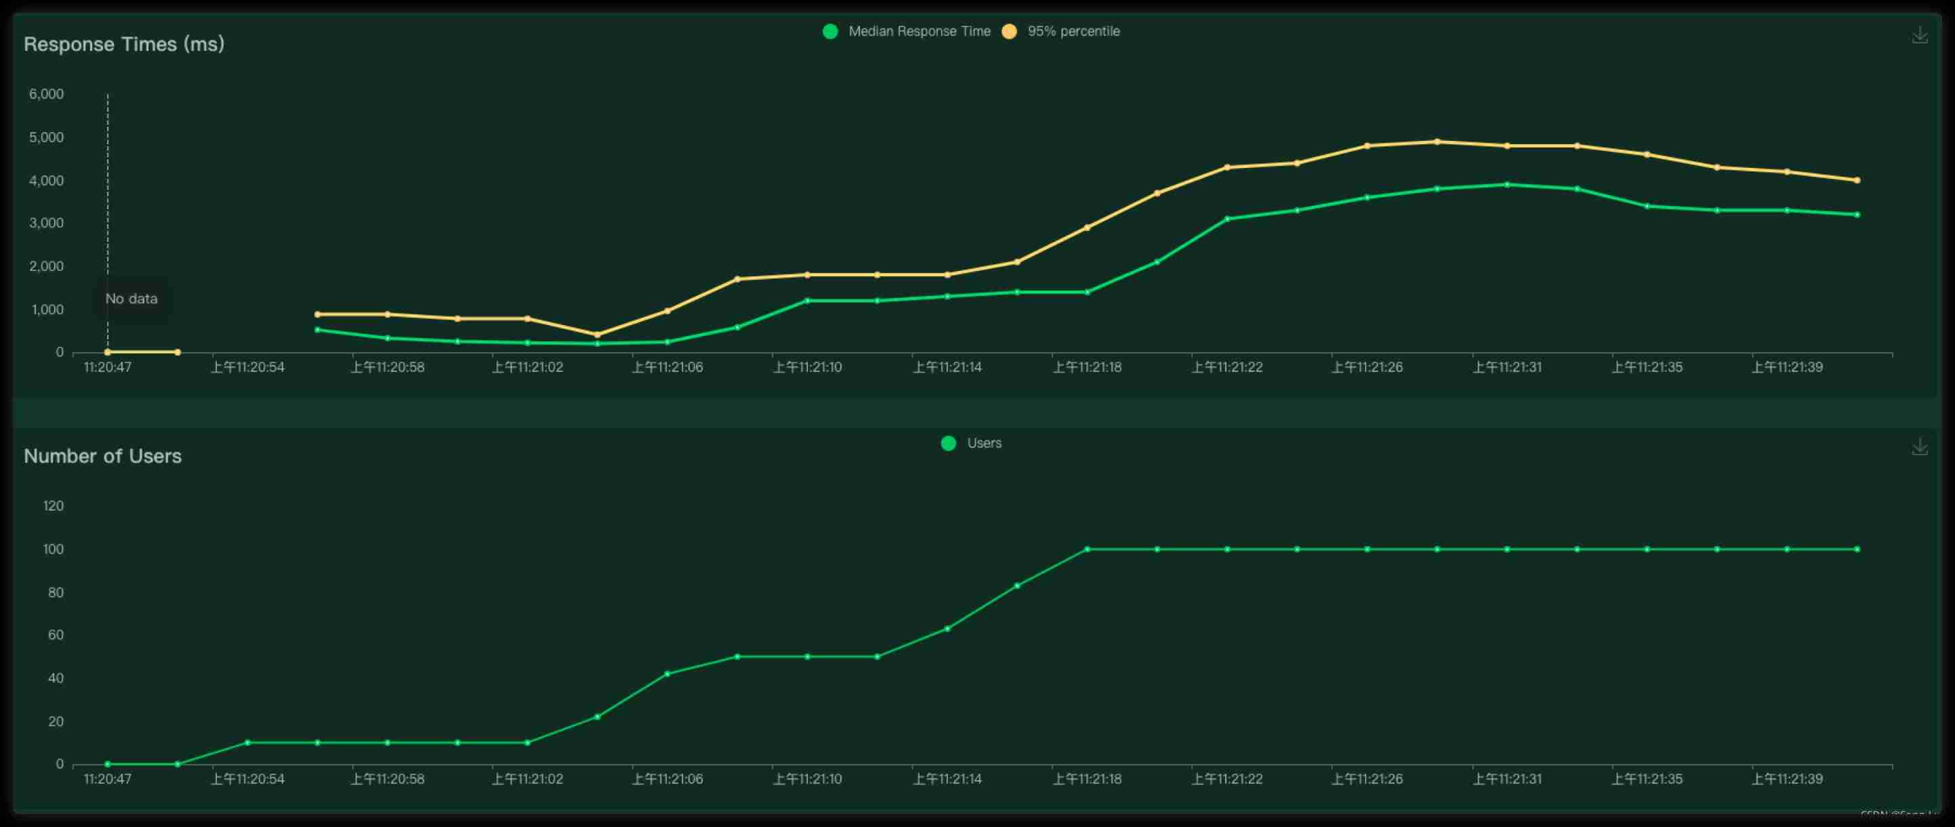The width and height of the screenshot is (1955, 827).
Task: Click the green Users legend dot
Action: coord(948,443)
